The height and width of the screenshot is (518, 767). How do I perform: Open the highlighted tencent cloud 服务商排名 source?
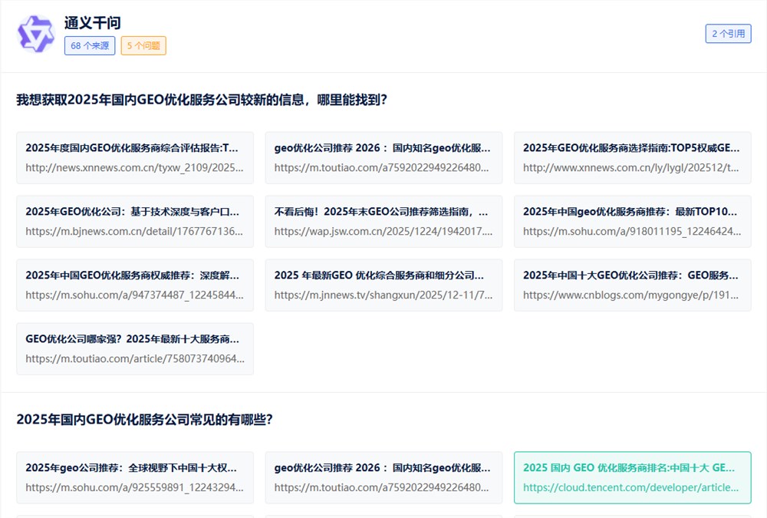pyautogui.click(x=632, y=477)
